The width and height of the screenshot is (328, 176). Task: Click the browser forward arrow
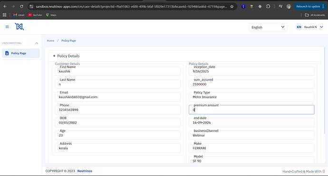tap(13, 7)
